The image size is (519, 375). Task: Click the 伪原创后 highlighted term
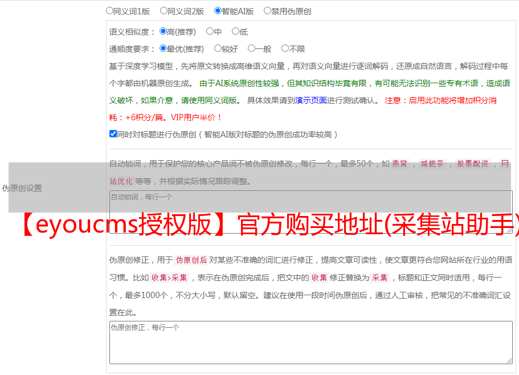tap(191, 260)
